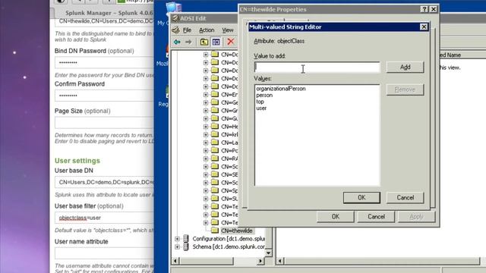Open the View menu in ADSI Edit
The height and width of the screenshot is (273, 486).
click(228, 30)
